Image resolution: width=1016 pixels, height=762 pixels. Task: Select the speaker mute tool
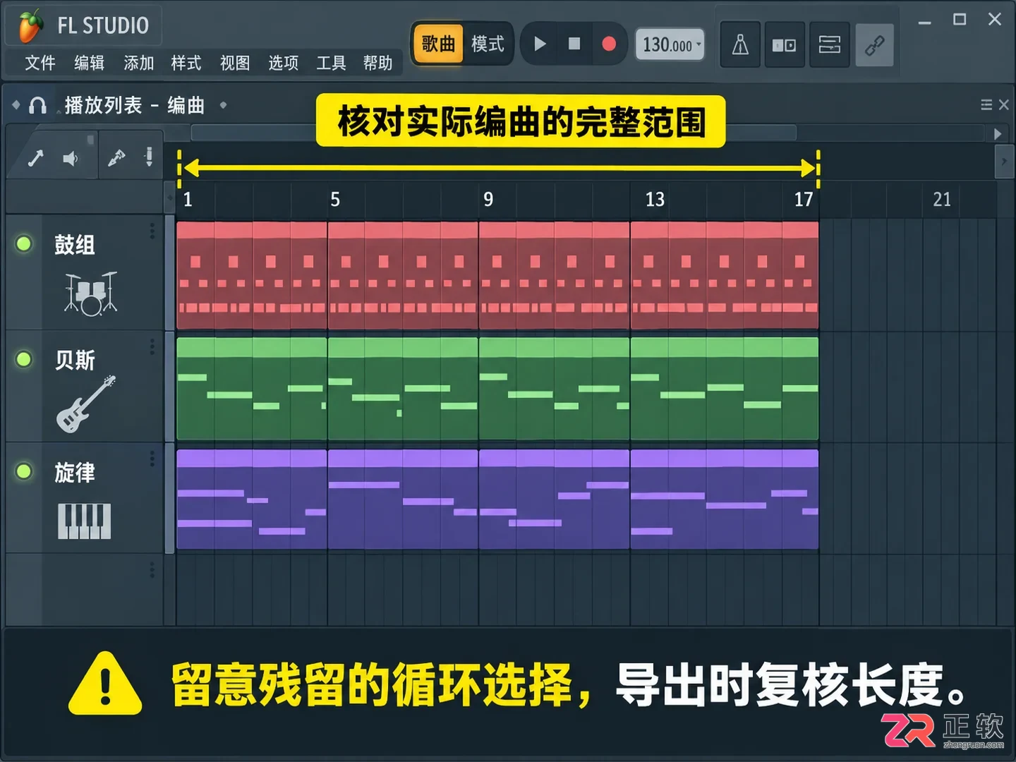[x=71, y=159]
